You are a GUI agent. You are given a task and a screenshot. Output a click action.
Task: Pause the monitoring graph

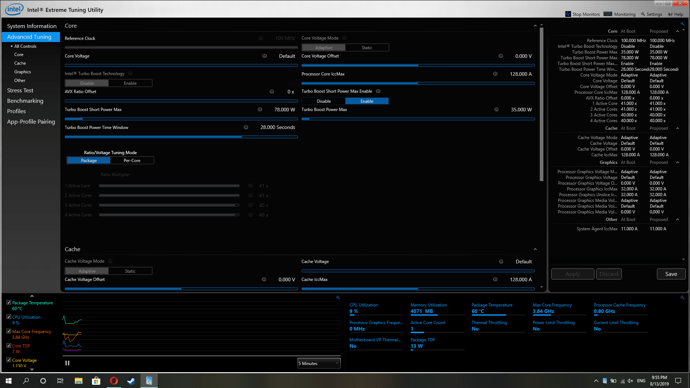click(67, 363)
